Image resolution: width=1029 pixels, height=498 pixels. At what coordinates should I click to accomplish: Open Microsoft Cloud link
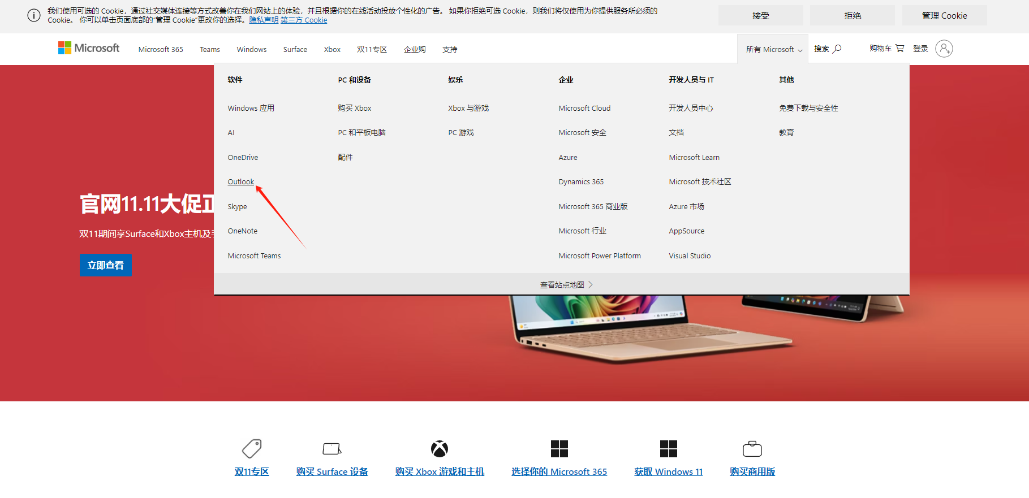pos(584,108)
